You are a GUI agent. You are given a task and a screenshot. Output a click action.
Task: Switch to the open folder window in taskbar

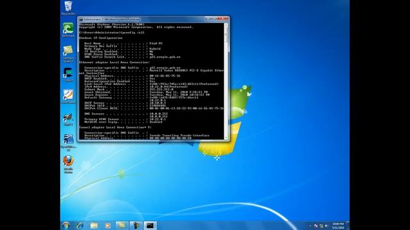[x=122, y=226]
